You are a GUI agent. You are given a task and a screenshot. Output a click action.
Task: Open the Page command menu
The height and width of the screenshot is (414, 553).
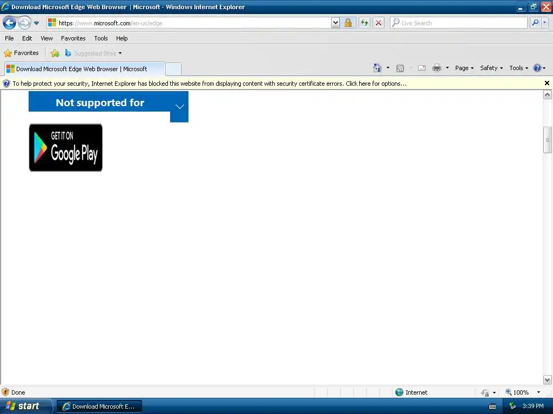coord(464,68)
